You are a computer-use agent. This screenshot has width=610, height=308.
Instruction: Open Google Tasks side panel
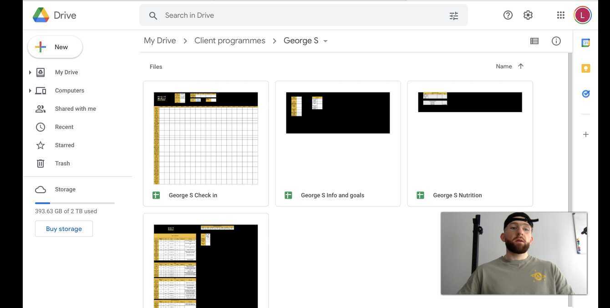click(585, 94)
